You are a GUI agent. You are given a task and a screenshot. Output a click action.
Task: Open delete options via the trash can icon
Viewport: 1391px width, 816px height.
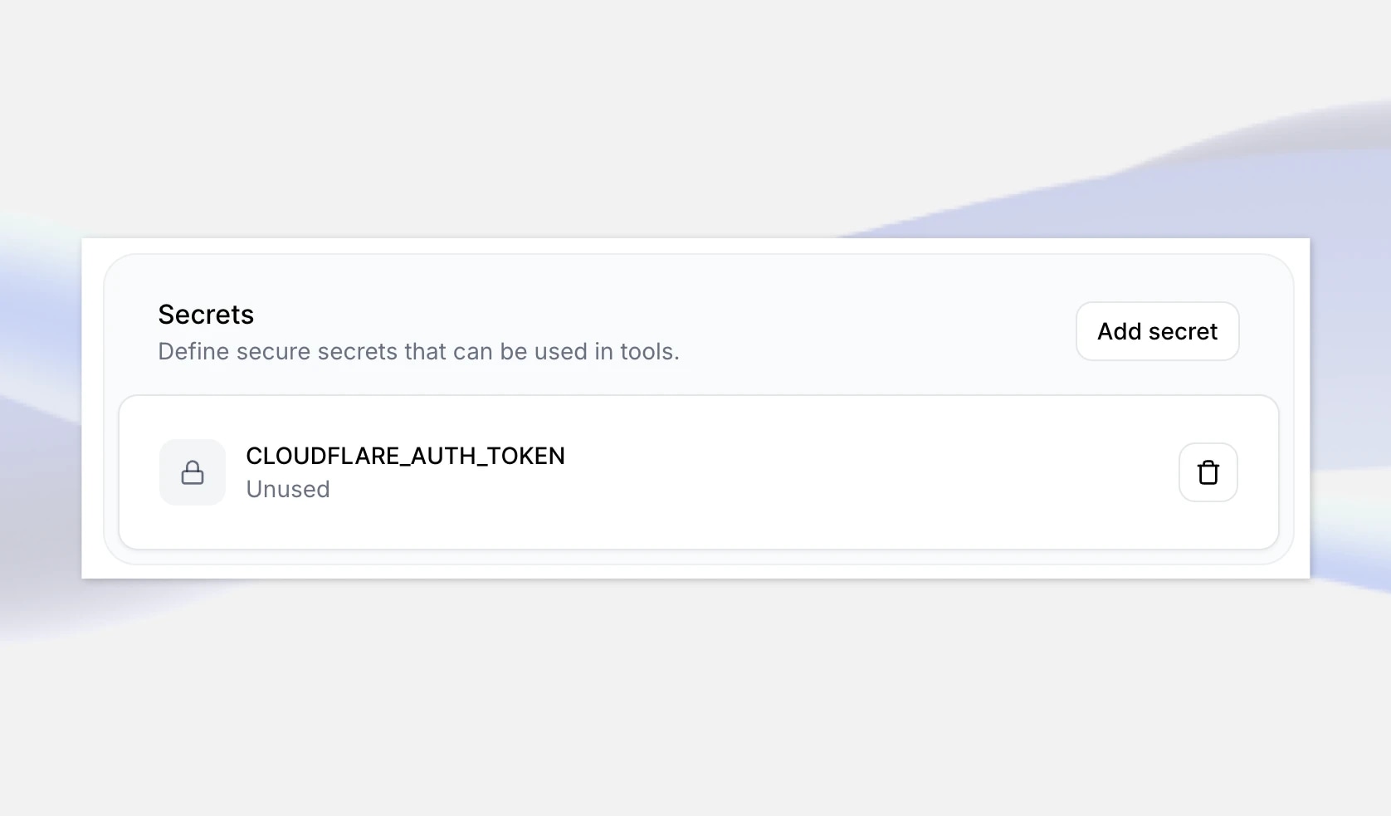pyautogui.click(x=1208, y=472)
